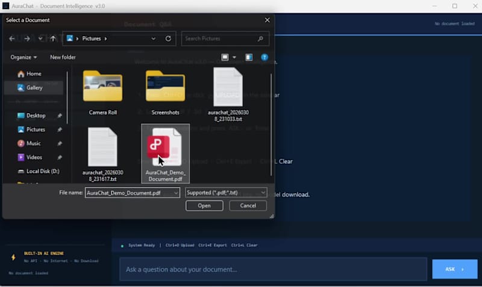Refresh the Pictures folder view

(x=168, y=39)
